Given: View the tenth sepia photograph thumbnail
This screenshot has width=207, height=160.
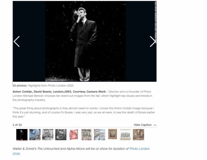Looking at the screenshot, I should click(x=138, y=134).
